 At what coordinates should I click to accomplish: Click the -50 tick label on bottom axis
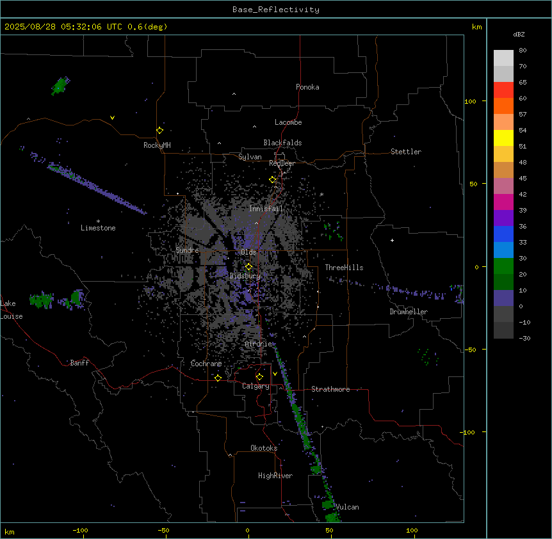point(163,530)
